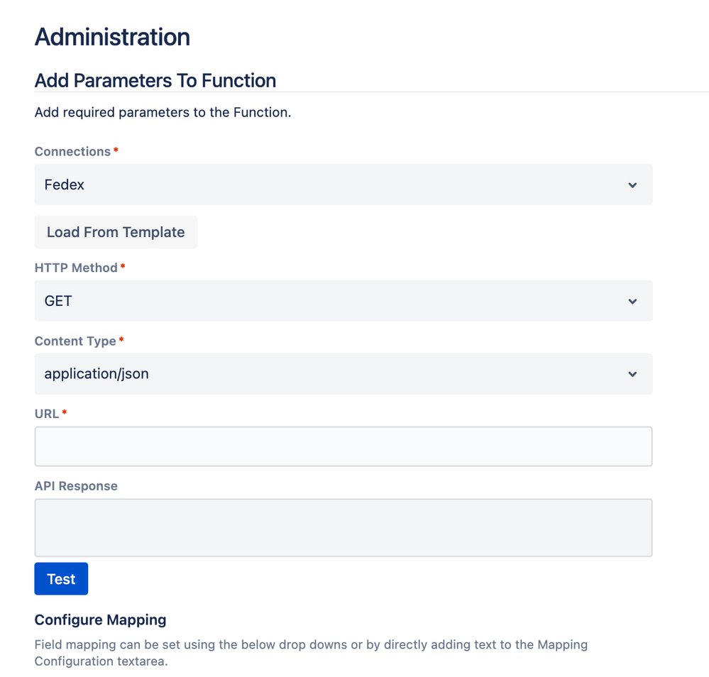This screenshot has width=709, height=677.
Task: Click the Add Parameters To Function heading
Action: [x=155, y=80]
